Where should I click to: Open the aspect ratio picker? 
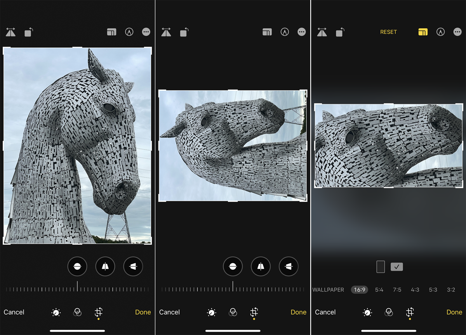pyautogui.click(x=111, y=32)
